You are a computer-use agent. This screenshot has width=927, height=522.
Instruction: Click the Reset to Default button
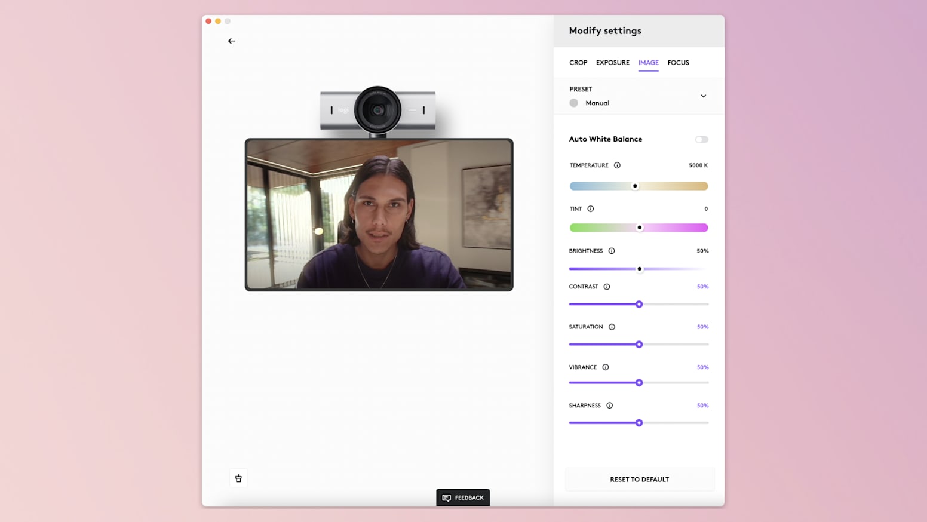(x=639, y=480)
